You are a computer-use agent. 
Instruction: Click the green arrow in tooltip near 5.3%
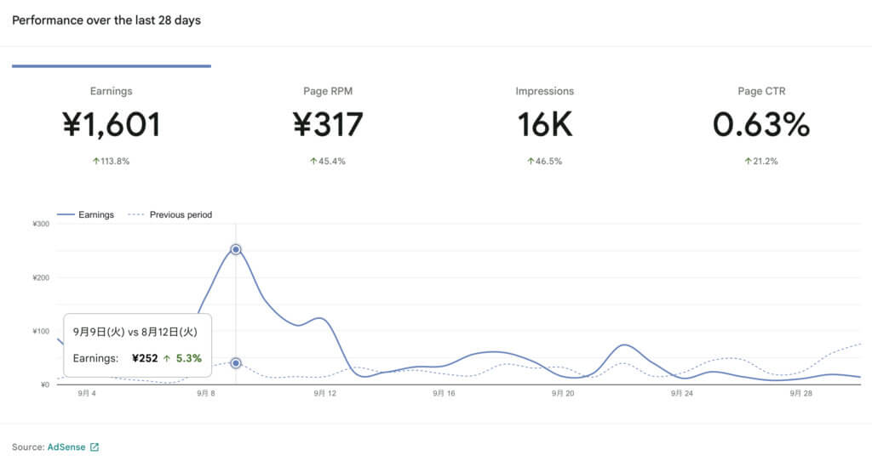click(x=167, y=358)
